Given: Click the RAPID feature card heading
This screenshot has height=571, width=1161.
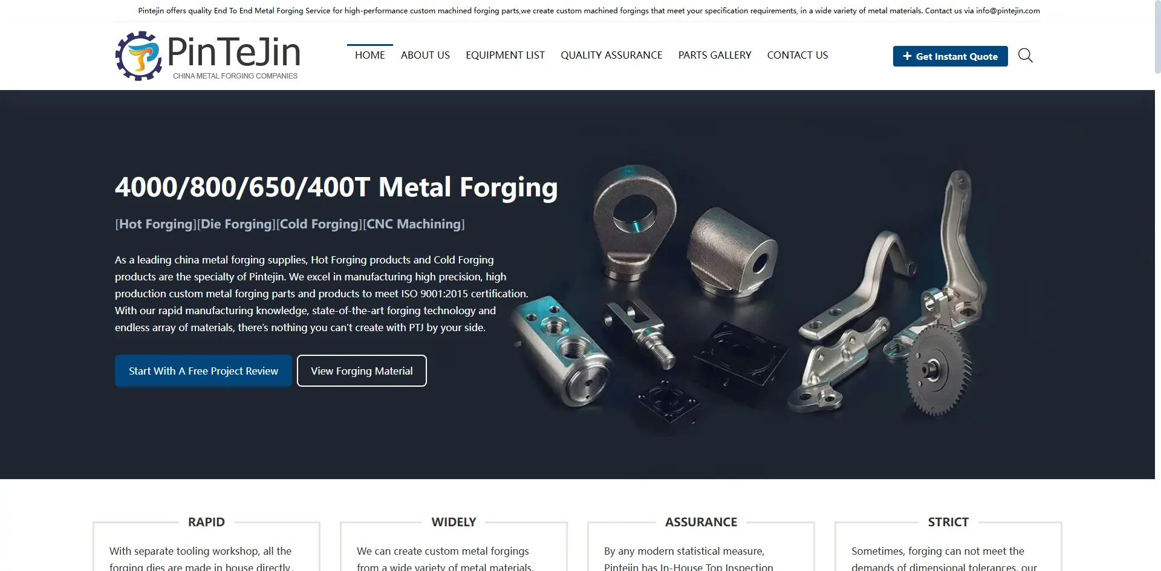Looking at the screenshot, I should [206, 522].
